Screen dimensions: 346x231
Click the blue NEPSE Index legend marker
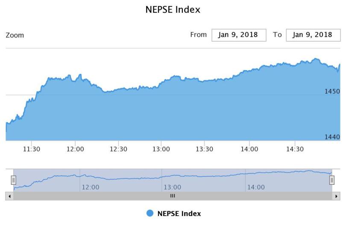click(x=150, y=213)
